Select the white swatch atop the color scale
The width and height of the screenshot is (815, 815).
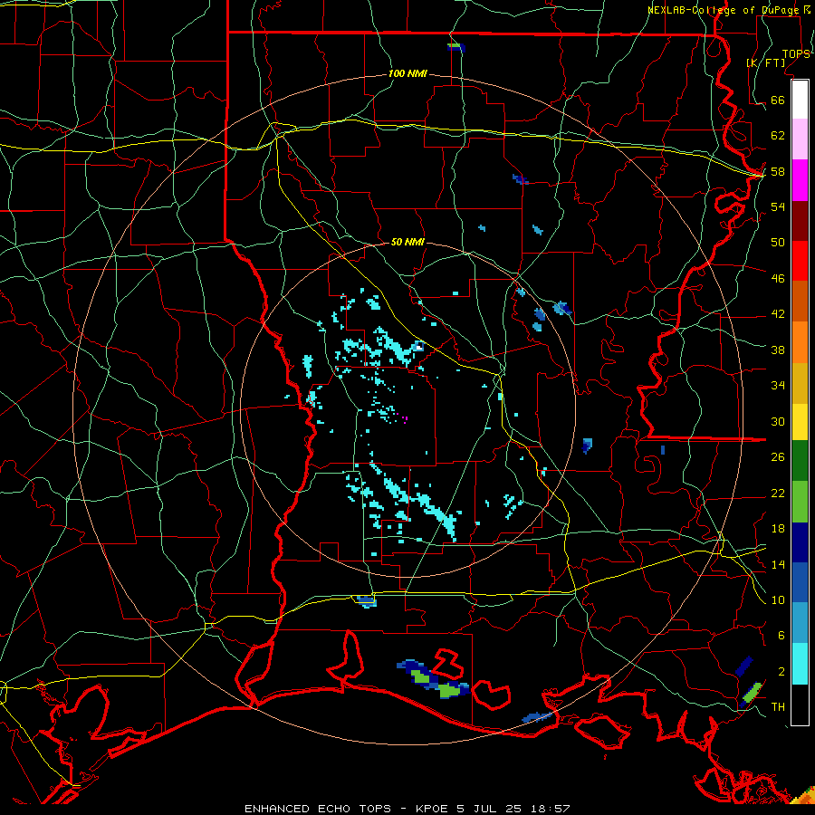pos(800,100)
